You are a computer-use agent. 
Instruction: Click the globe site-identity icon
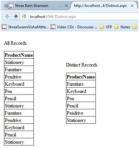point(24,16)
